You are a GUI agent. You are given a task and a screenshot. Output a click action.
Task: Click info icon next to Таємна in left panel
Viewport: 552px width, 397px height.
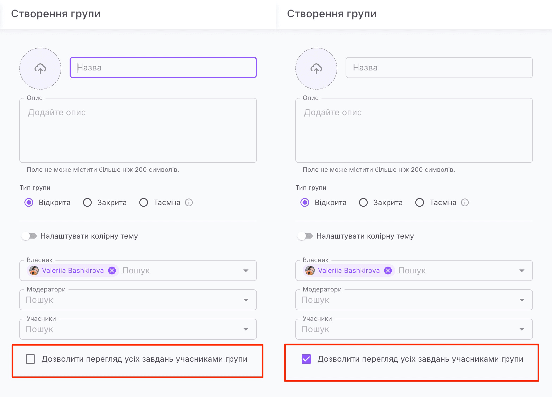click(189, 202)
